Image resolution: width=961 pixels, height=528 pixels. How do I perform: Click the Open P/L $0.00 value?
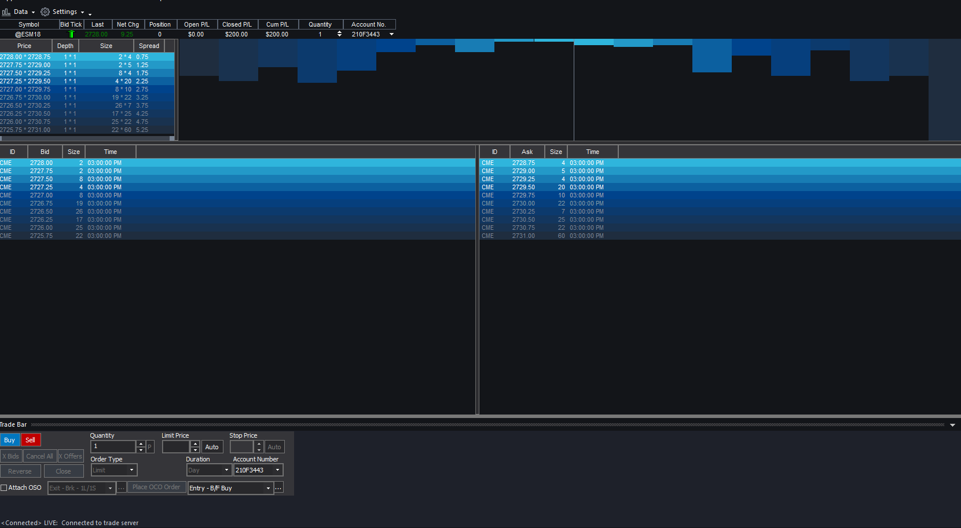point(196,34)
